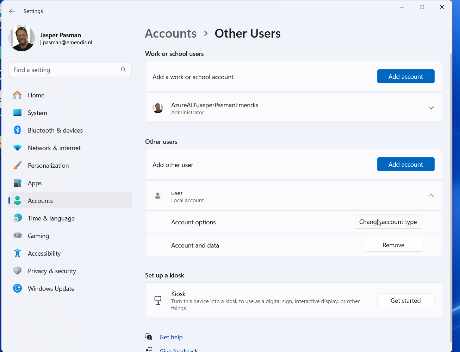Click the Windows Update sync icon

[x=17, y=288]
